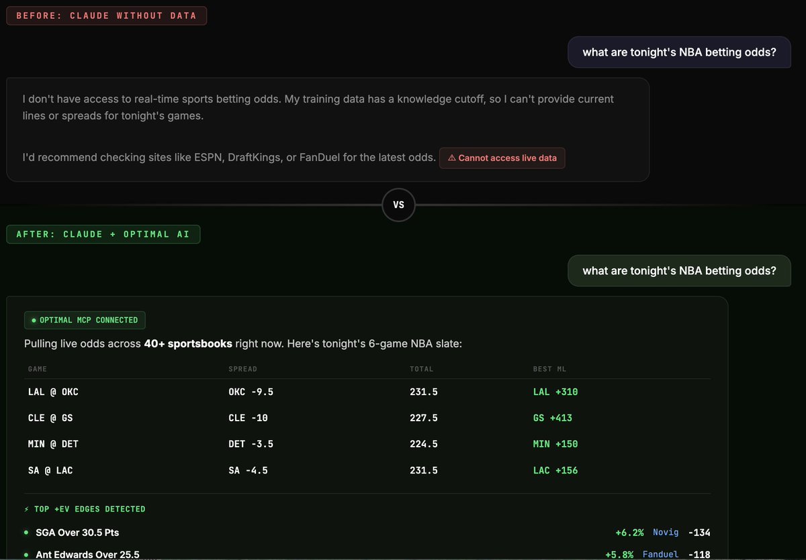The height and width of the screenshot is (560, 806).
Task: Open the Fanduel sportsbook label
Action: click(x=661, y=555)
